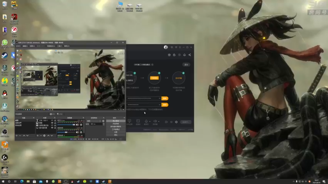
Task: Open the File menu in OBS
Action: [x=18, y=46]
